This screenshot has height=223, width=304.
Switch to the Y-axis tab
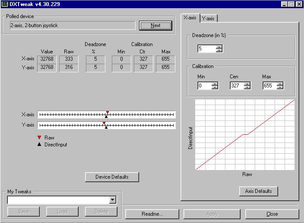208,18
